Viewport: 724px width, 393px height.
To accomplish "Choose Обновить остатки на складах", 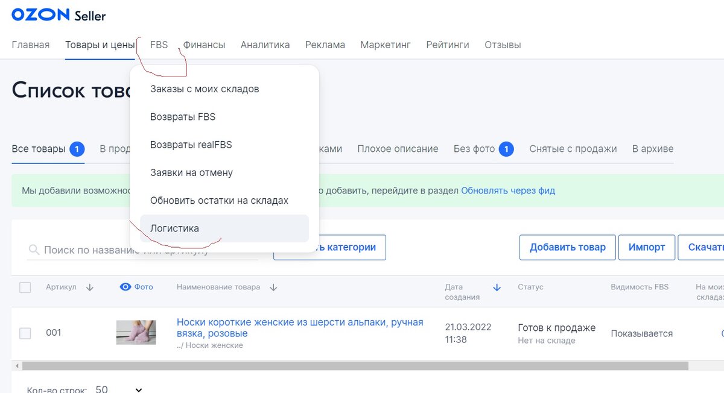I will click(x=224, y=200).
